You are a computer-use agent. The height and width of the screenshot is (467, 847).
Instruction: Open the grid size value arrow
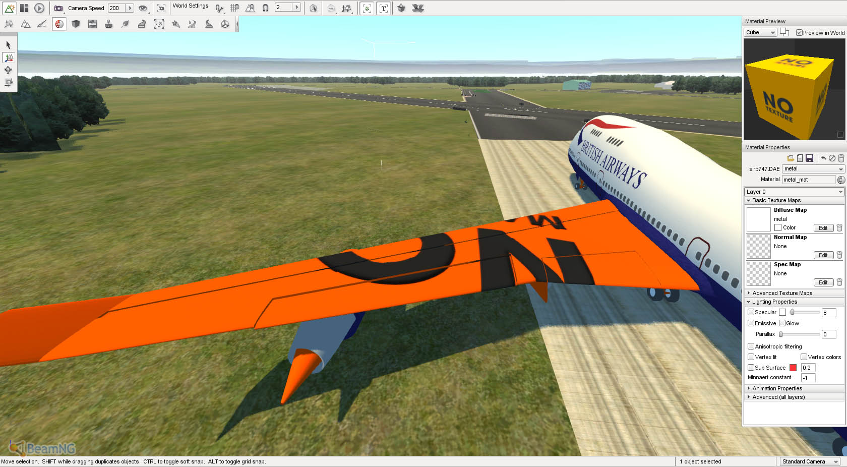click(x=296, y=7)
